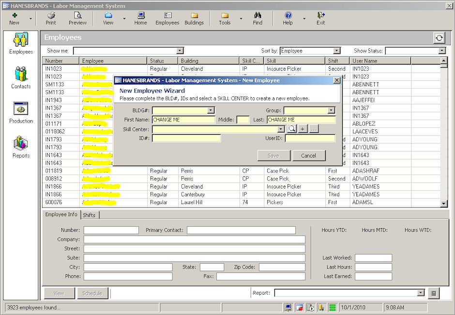Click the employee list scroll up arrow
This screenshot has height=315, width=455.
tap(443, 61)
